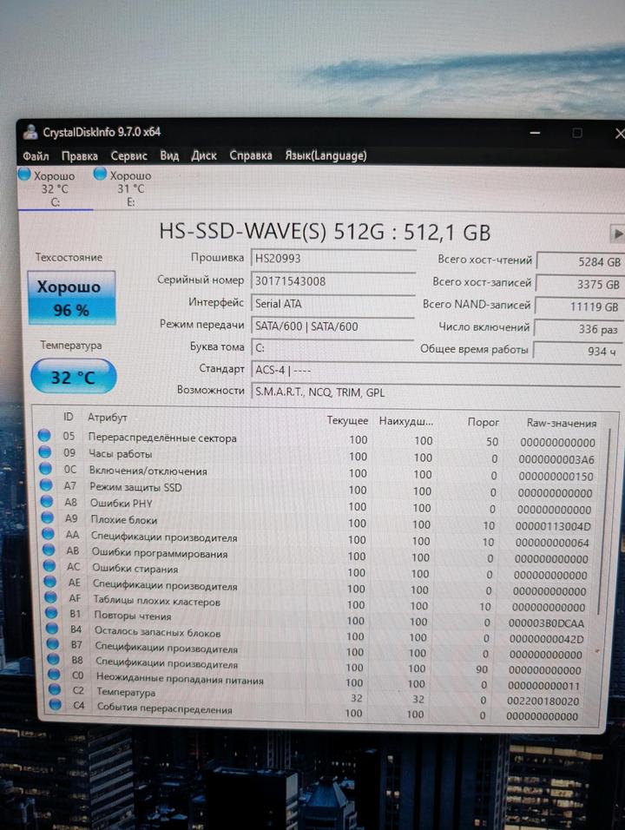625x830 pixels.
Task: Click the Интерфейс field Serial ATA
Action: coord(332,304)
